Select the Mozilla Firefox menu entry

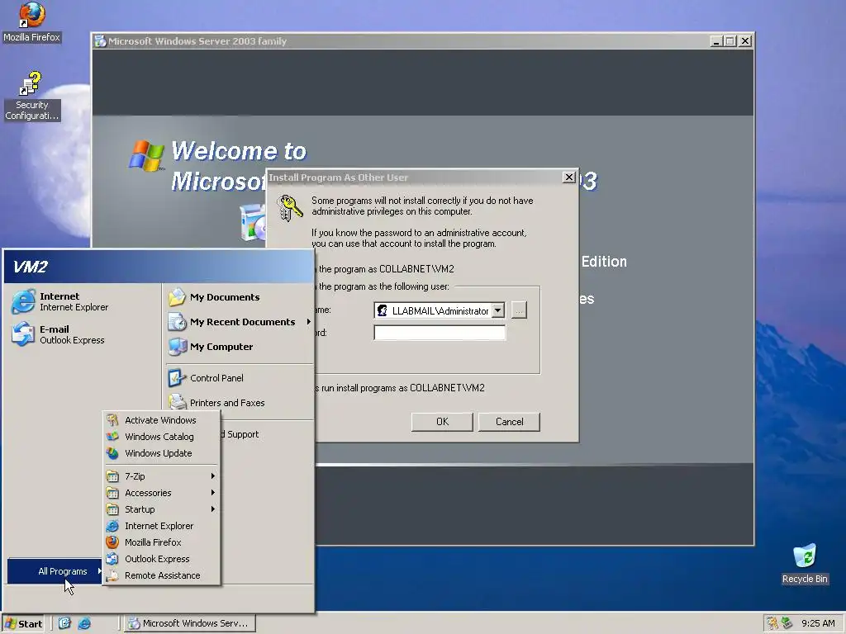click(x=162, y=542)
